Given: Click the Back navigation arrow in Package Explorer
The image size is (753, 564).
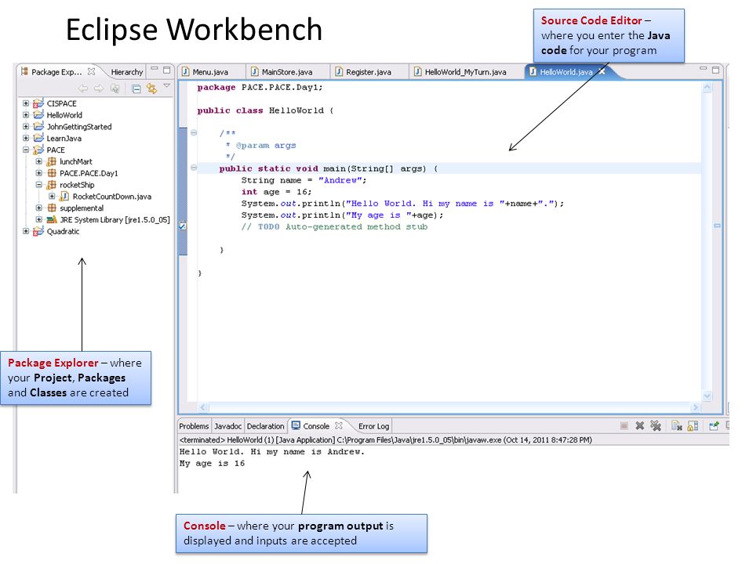Looking at the screenshot, I should pos(83,89).
